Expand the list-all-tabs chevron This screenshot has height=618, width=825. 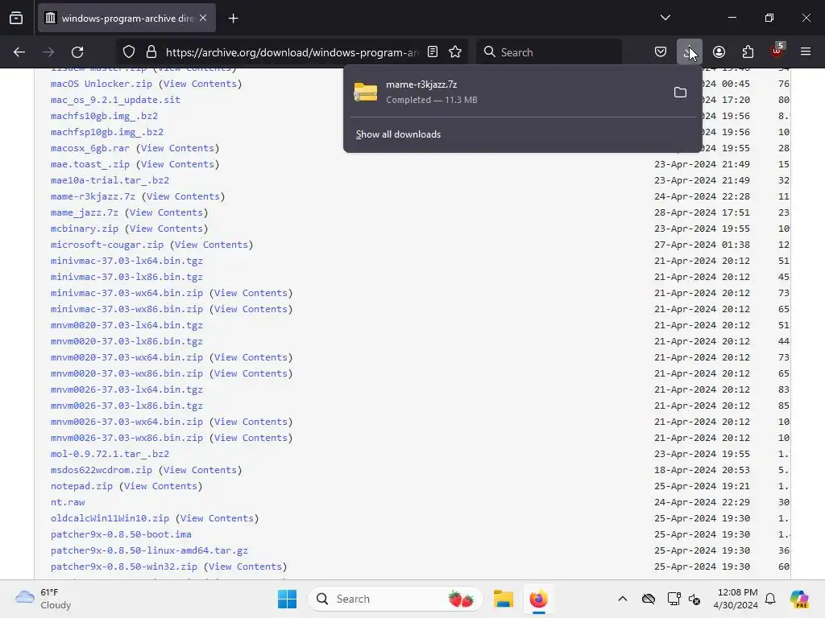(x=665, y=18)
